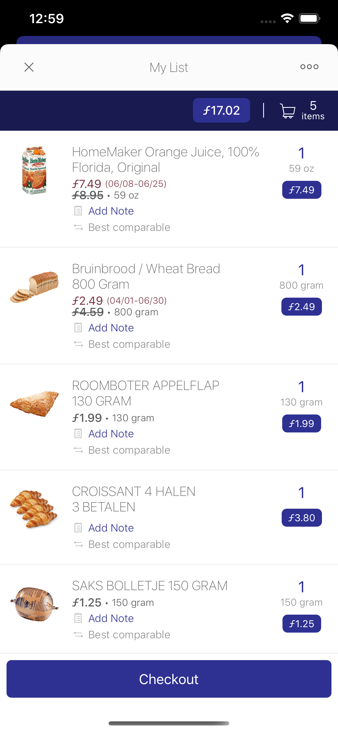Tap the shopping cart icon
The width and height of the screenshot is (338, 732).
click(287, 111)
